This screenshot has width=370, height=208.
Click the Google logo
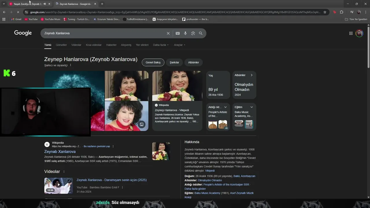[x=23, y=33]
